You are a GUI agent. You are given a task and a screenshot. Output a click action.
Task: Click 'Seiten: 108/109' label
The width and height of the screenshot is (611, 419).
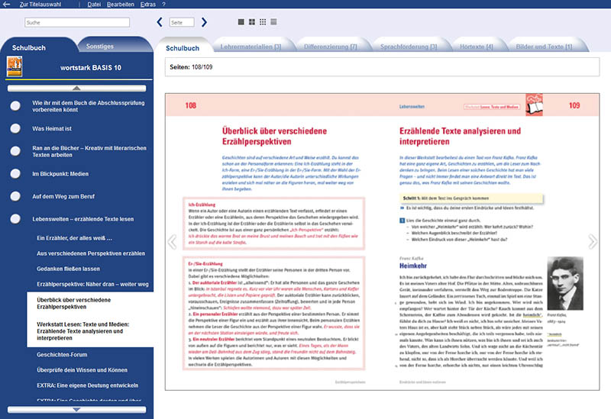tap(191, 67)
